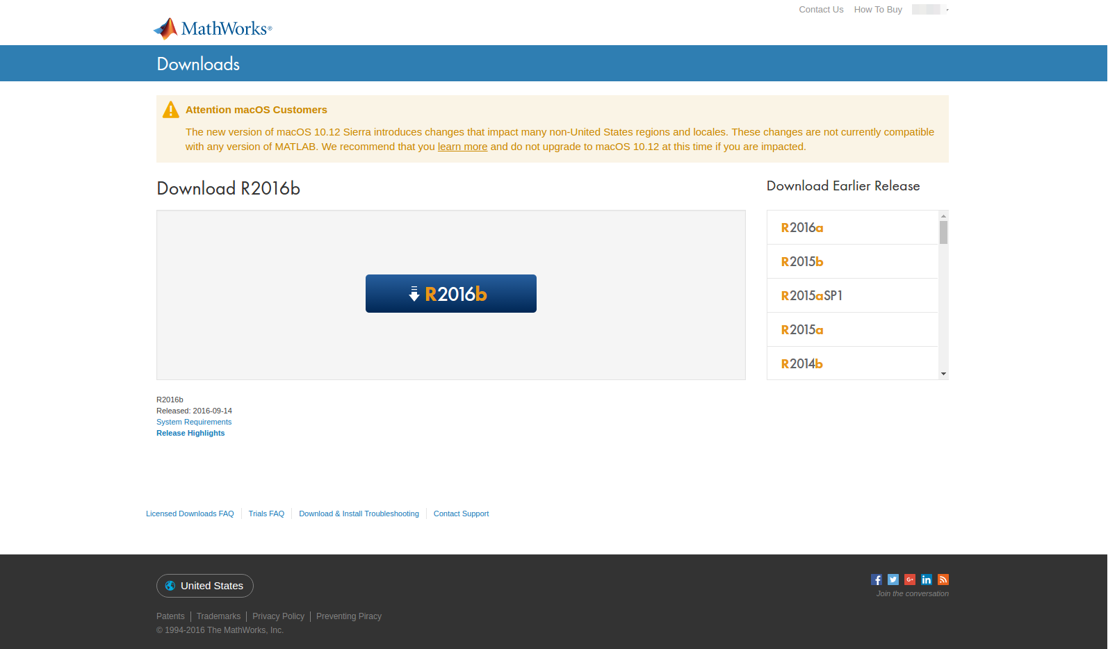Change country via United States button
Screen dimensions: 1108x649
pyautogui.click(x=205, y=586)
